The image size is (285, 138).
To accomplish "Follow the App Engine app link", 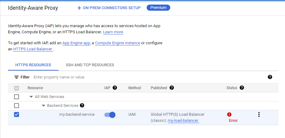I will [76, 43].
